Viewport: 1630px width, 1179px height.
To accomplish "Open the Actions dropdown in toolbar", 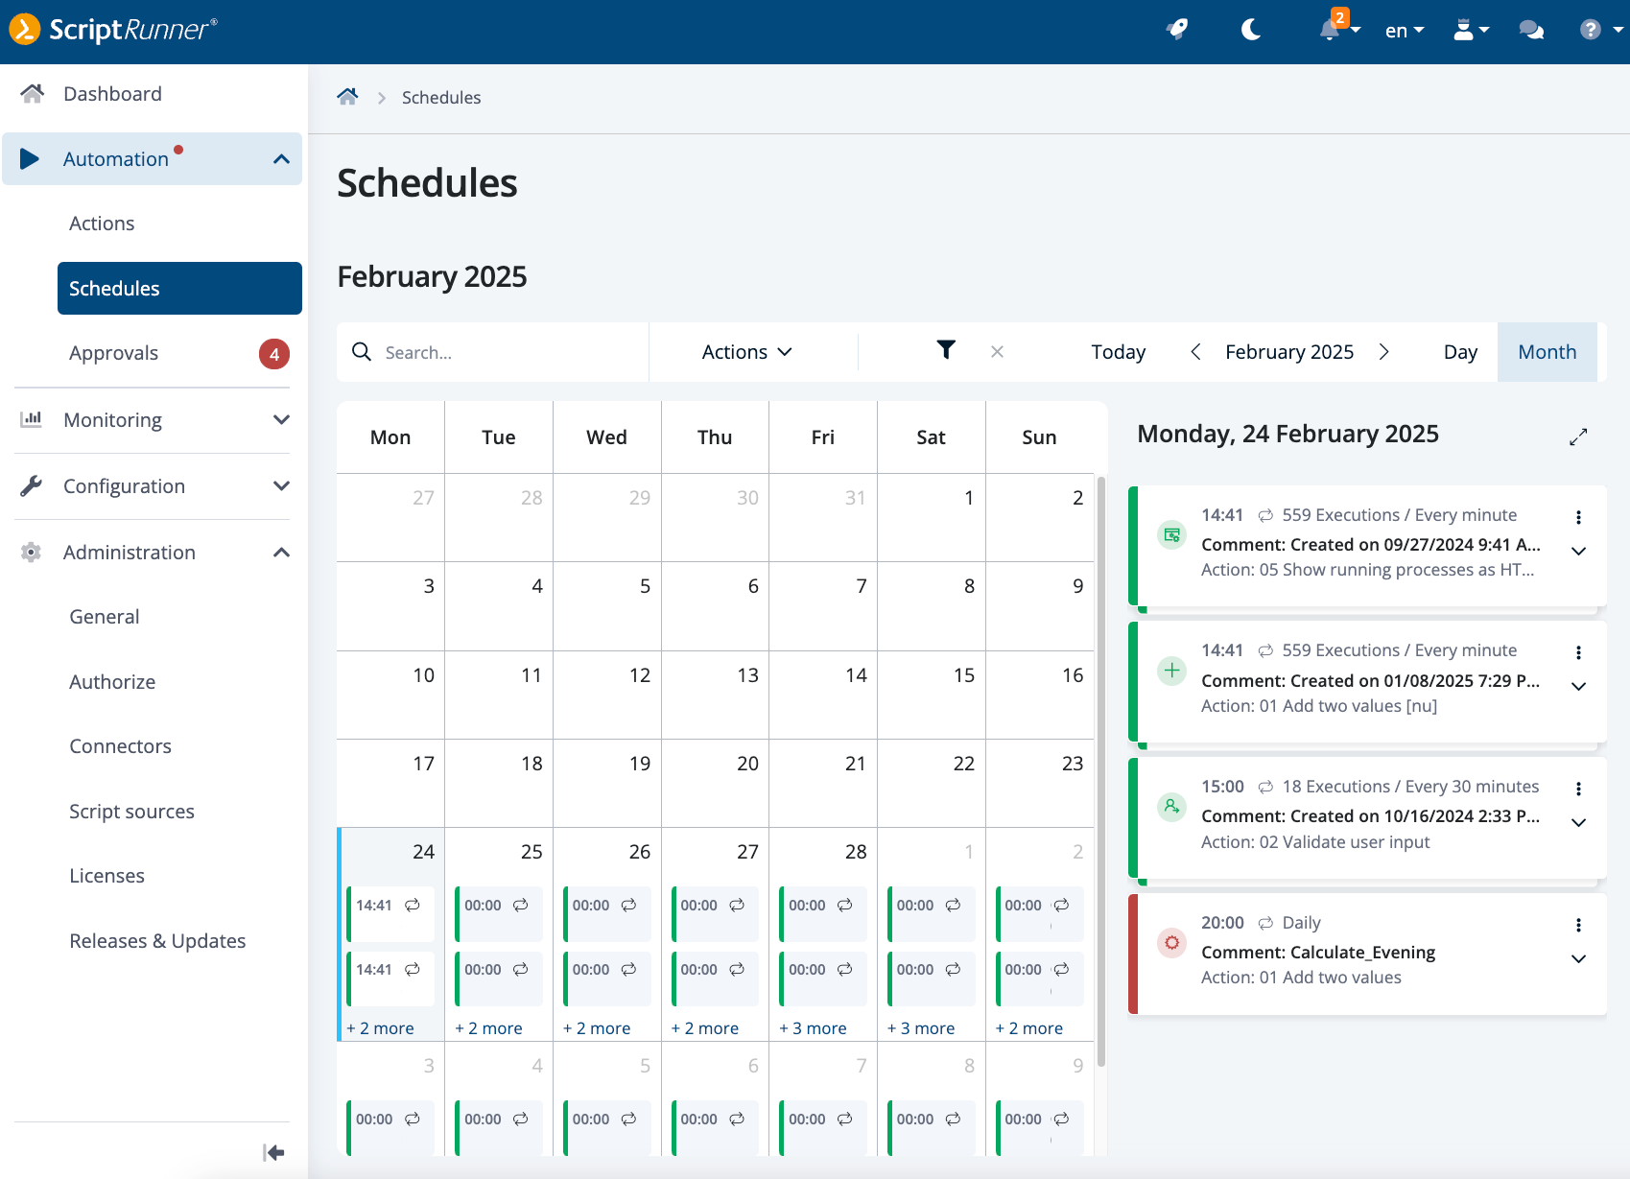I will click(747, 352).
